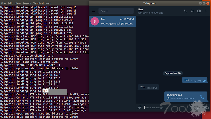Redial from the Outgoing call bubble
Image resolution: width=211 pixels, height=119 pixels.
(202, 97)
